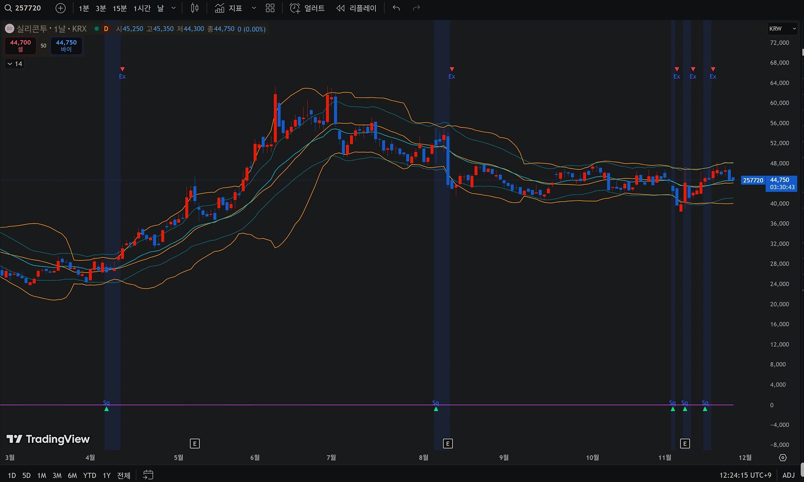Click the 0 (0.00%) change value

point(252,29)
